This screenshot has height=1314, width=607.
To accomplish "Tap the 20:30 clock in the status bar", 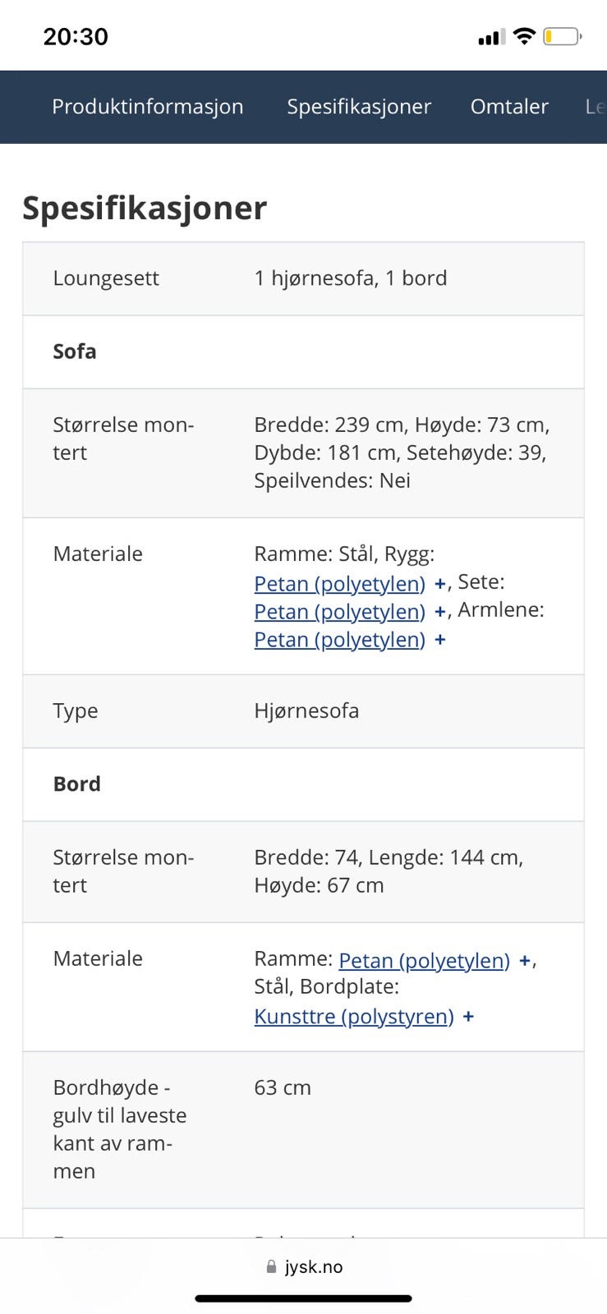I will [x=77, y=35].
